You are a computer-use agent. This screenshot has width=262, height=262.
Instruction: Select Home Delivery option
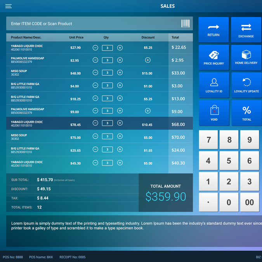[246, 57]
